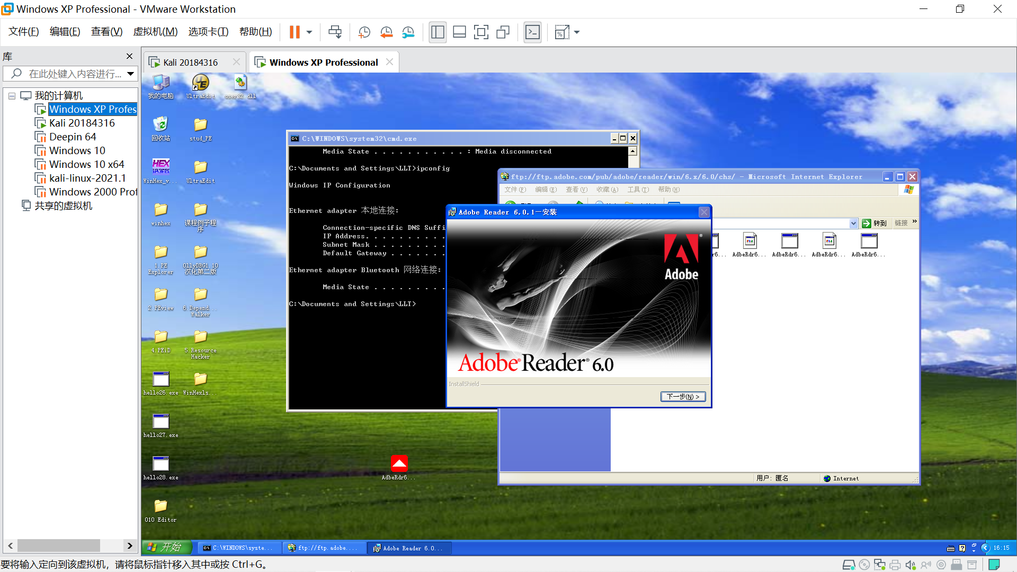
Task: Switch to the Kali 20184316 tab
Action: point(190,62)
